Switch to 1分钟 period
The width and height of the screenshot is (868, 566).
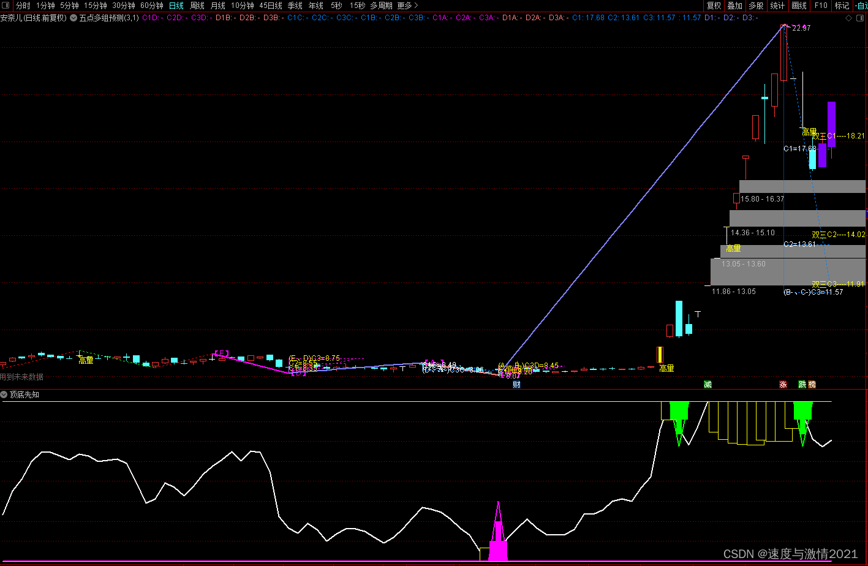[x=45, y=6]
